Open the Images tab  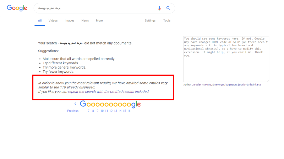pyautogui.click(x=70, y=20)
